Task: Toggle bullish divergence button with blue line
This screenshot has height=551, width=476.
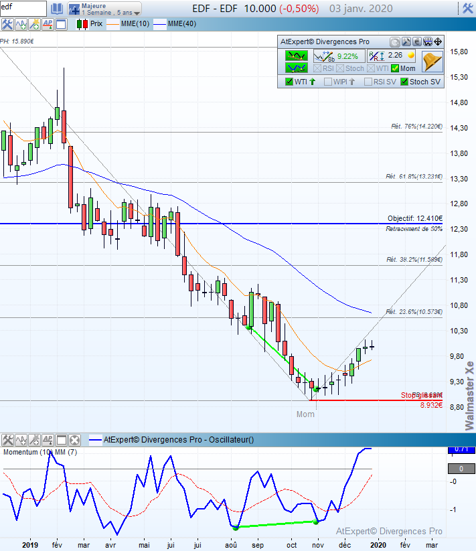Action: point(297,68)
